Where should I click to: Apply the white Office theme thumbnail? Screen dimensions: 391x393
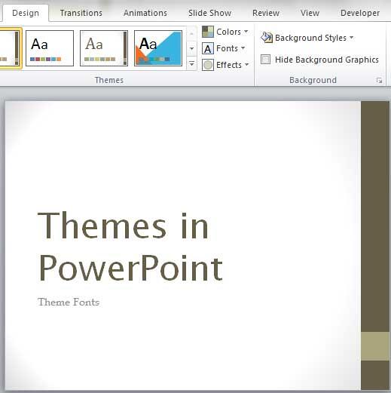pos(50,48)
